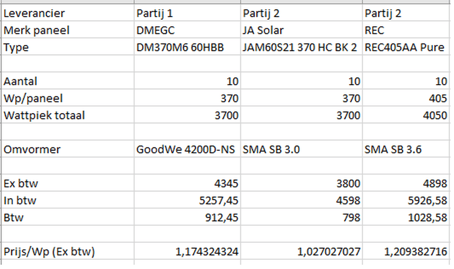Select the 'Type' row label

point(68,47)
